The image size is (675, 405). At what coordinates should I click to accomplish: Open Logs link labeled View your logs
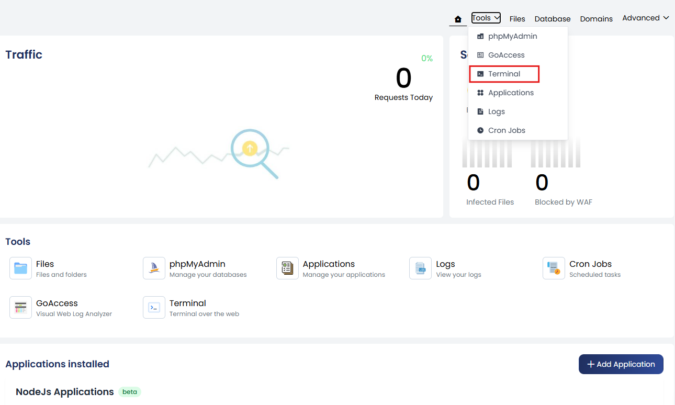pos(459,268)
